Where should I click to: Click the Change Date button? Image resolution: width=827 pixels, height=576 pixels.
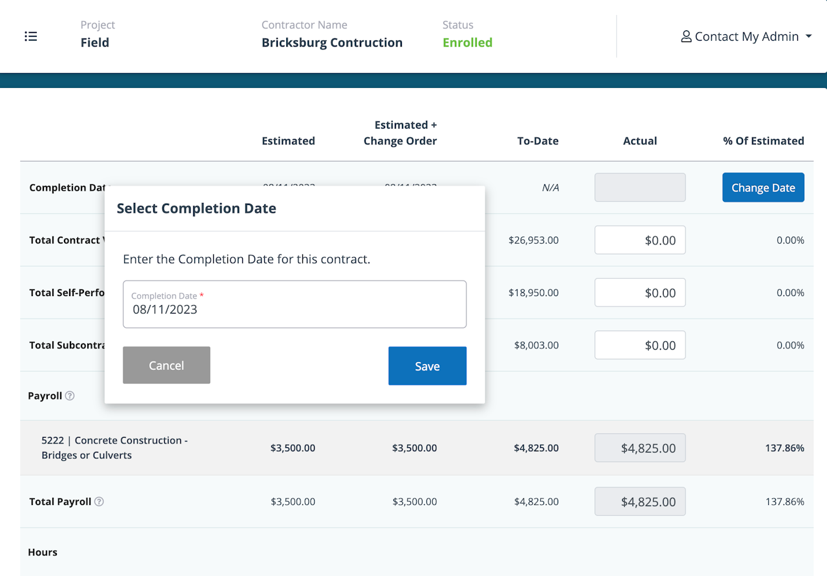pos(763,187)
